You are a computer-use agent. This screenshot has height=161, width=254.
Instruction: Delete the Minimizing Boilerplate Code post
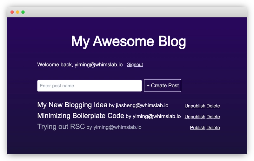pyautogui.click(x=213, y=117)
